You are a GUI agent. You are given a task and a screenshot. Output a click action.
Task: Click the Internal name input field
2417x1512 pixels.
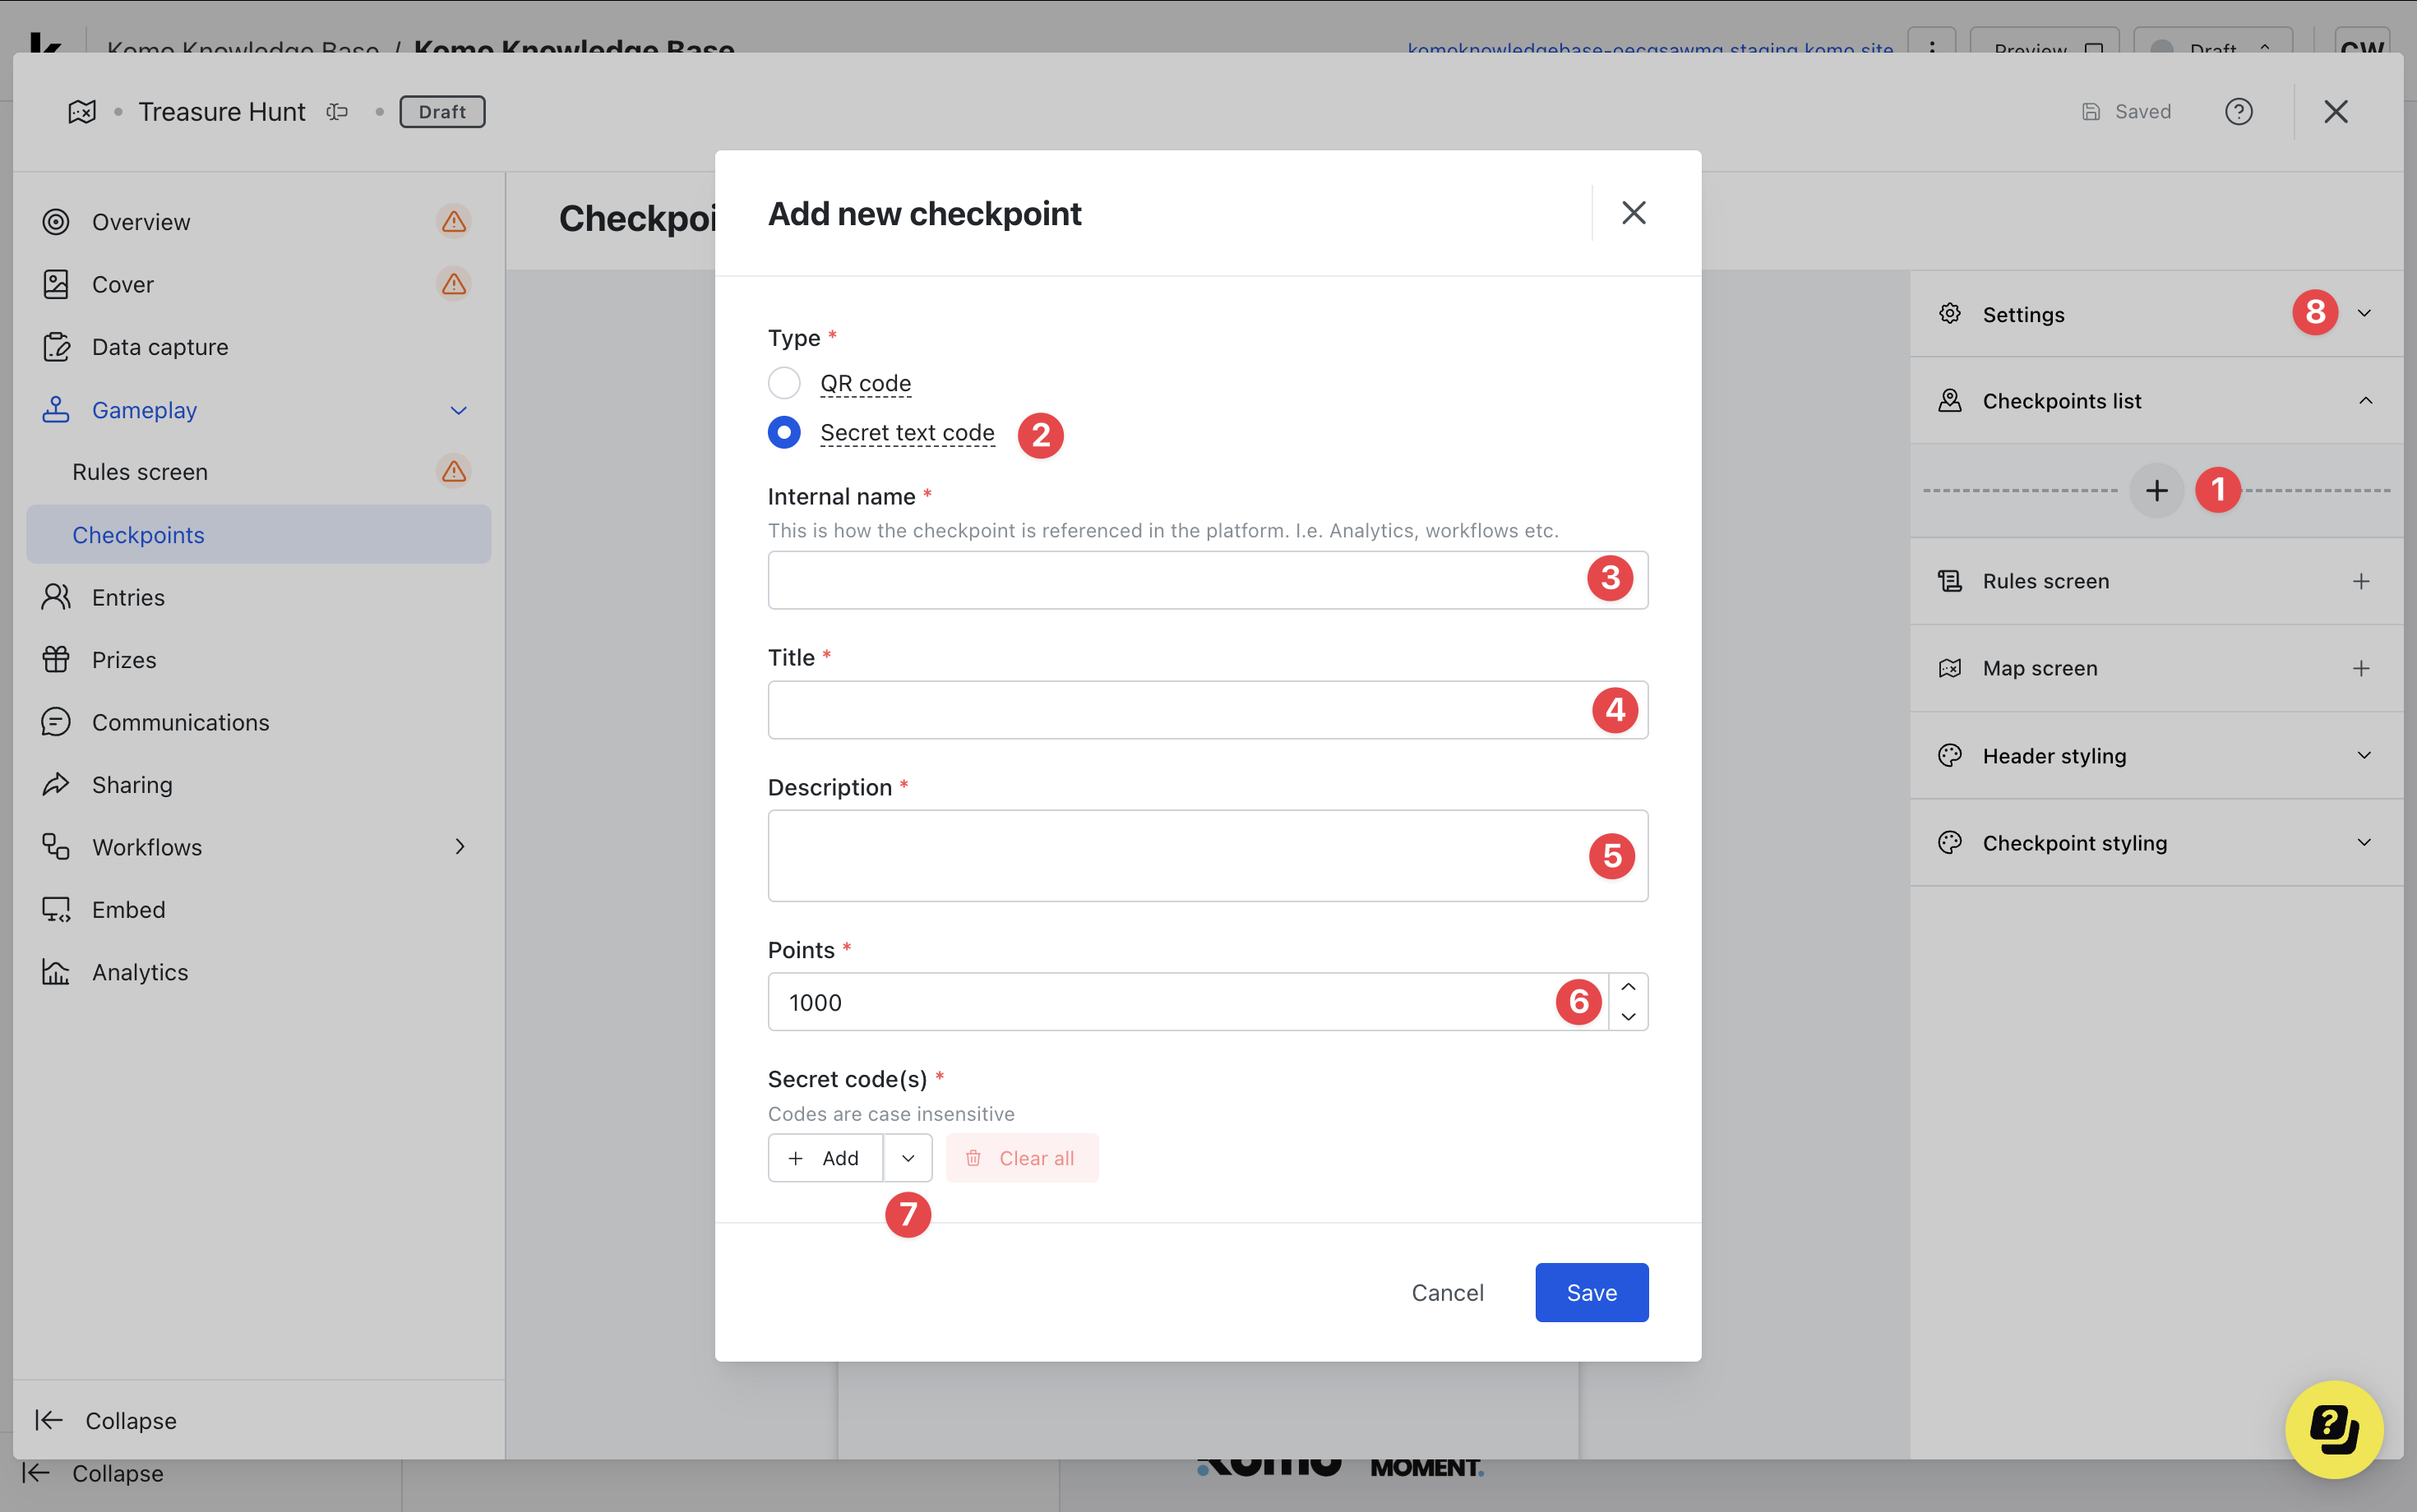pyautogui.click(x=1171, y=580)
